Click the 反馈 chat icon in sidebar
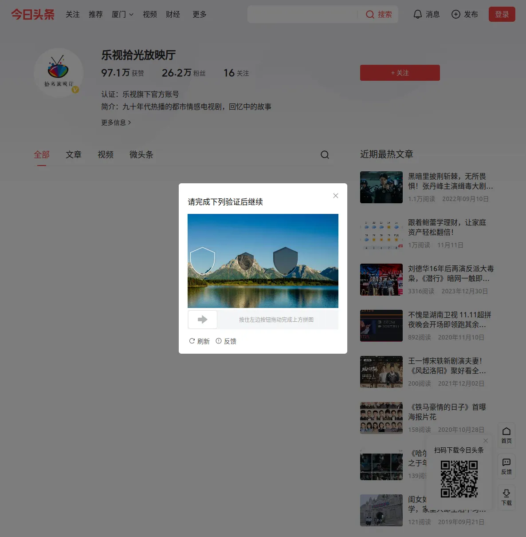526x537 pixels. click(x=506, y=462)
